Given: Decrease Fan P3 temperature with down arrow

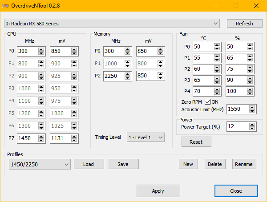Looking at the screenshot, I should (x=217, y=82).
